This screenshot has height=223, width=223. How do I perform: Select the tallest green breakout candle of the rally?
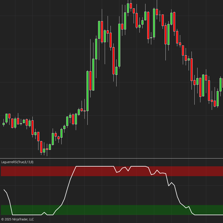click(x=87, y=91)
